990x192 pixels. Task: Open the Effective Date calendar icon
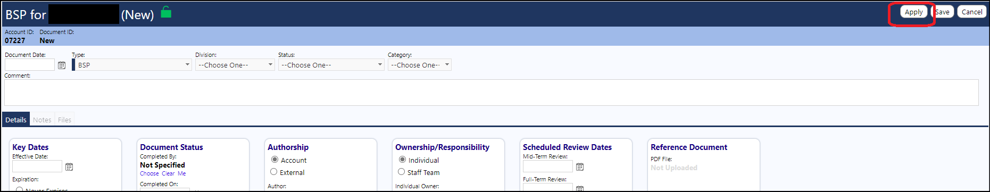(69, 167)
